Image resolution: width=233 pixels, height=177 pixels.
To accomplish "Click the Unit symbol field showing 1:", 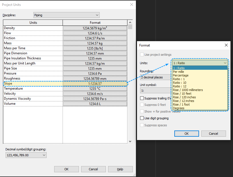I will [x=155, y=90].
